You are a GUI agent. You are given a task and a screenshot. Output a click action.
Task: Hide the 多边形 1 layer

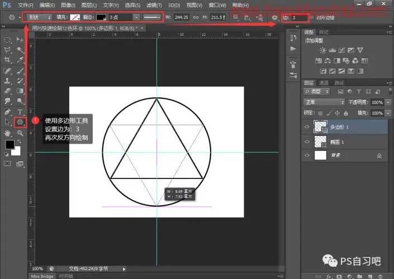[x=307, y=127]
